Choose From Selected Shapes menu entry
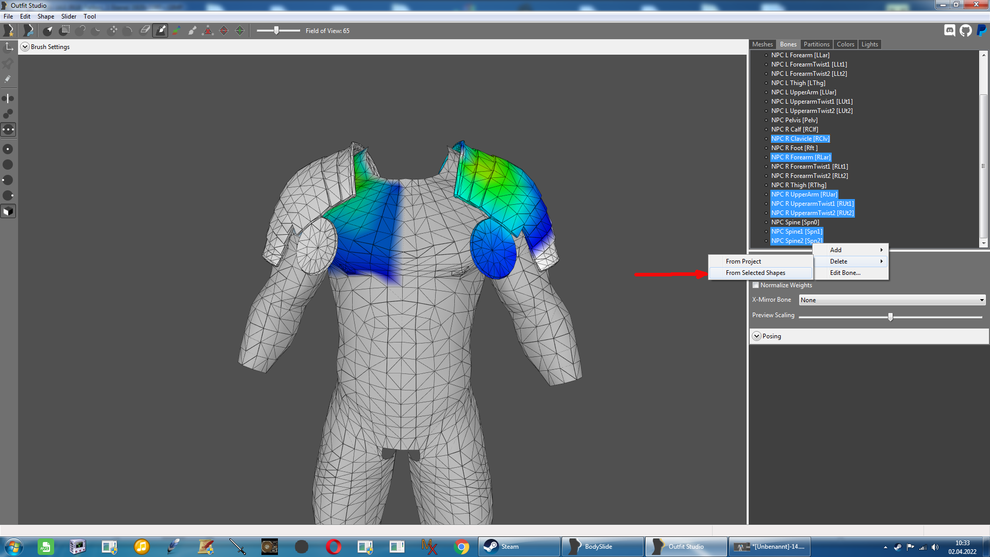This screenshot has width=990, height=557. click(761, 273)
